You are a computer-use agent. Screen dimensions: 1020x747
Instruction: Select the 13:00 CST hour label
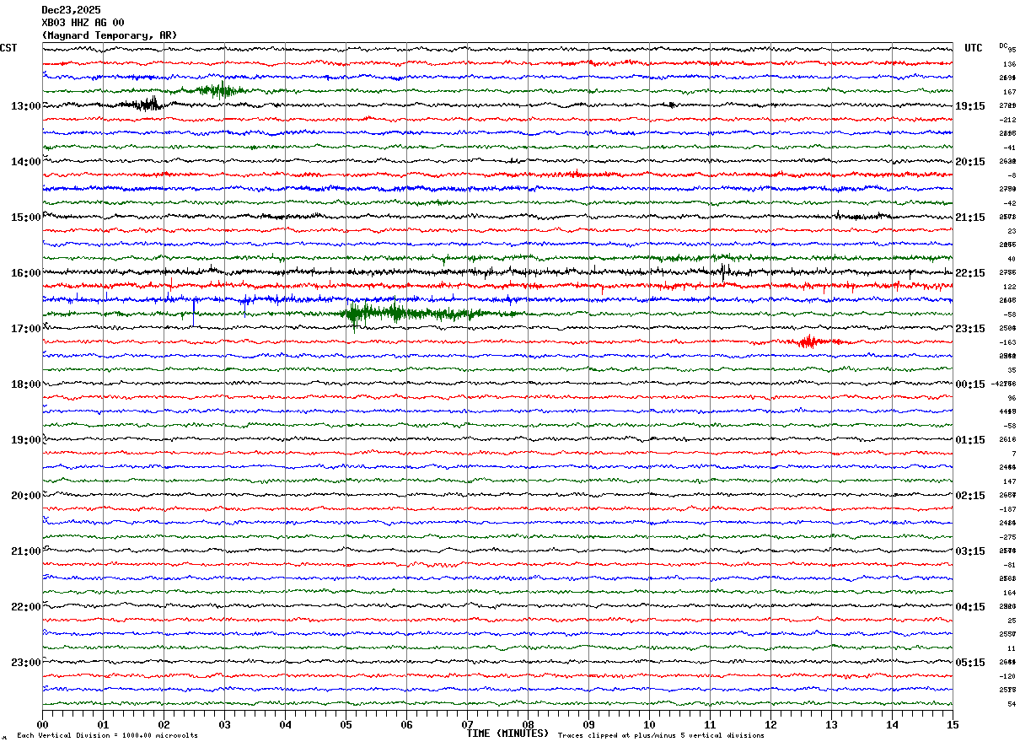[x=24, y=106]
